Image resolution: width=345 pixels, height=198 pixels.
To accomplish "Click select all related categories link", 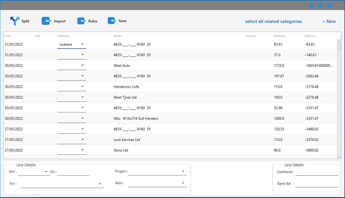I will click(x=273, y=21).
